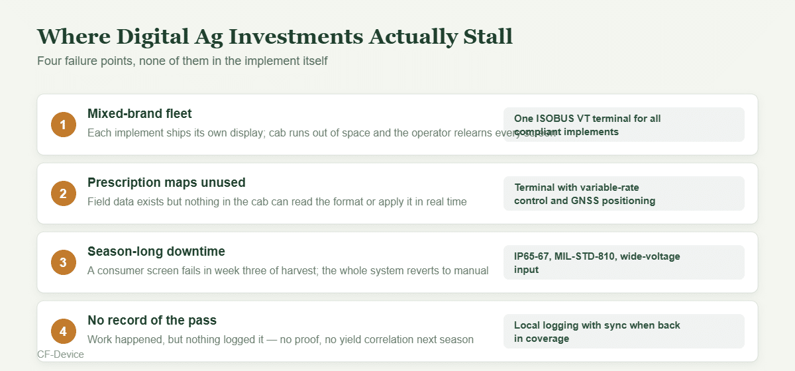Click the ISOBUS VT terminal solution box
The width and height of the screenshot is (795, 371).
point(624,125)
